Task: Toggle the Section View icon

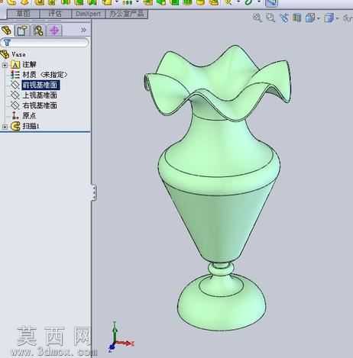Action: 297,18
